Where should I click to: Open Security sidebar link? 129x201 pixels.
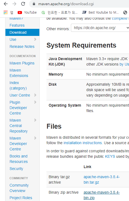(16, 169)
